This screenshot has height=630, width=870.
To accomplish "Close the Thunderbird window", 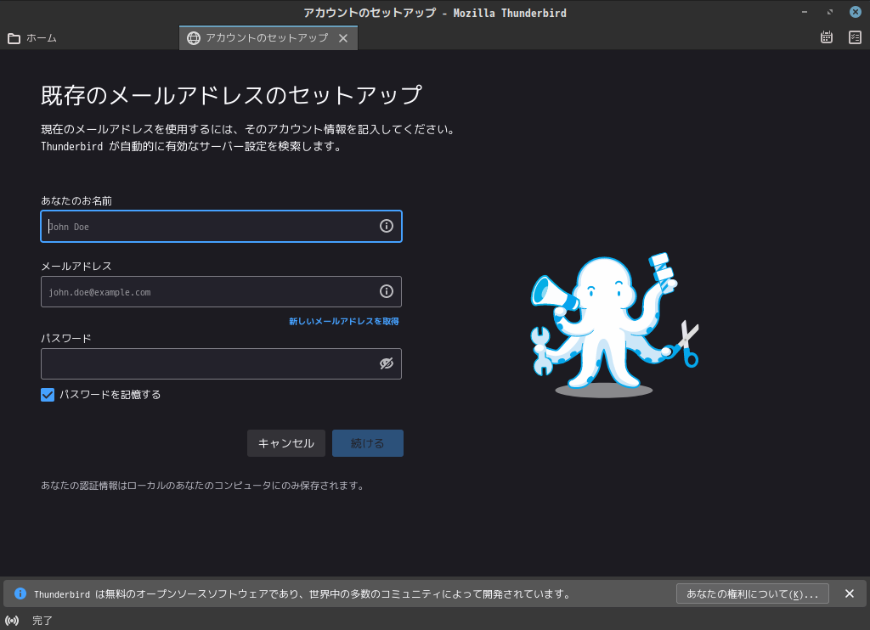I will [x=856, y=12].
